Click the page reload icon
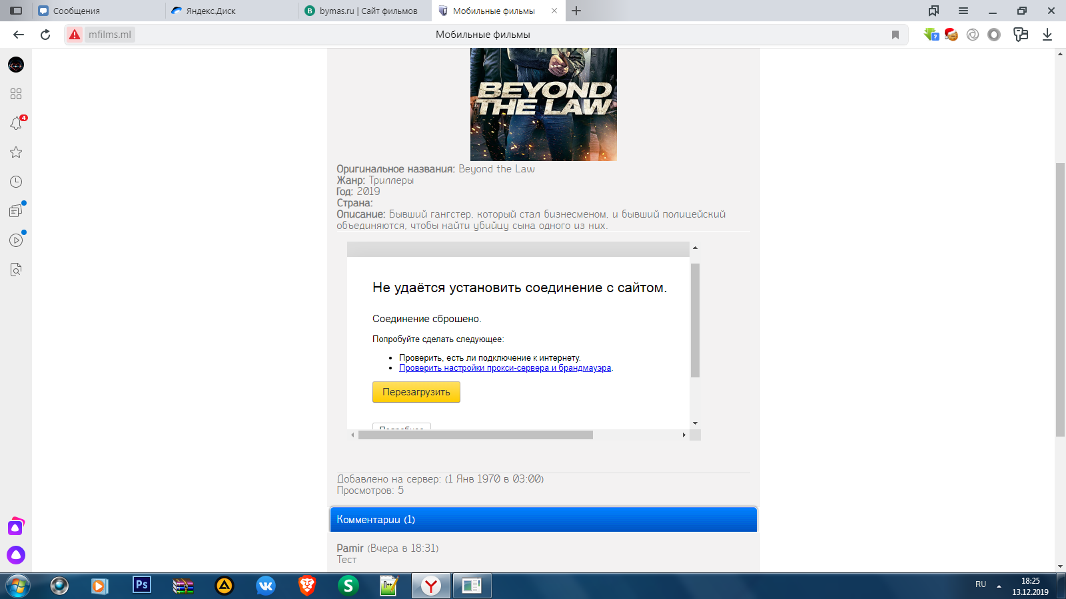 tap(45, 35)
